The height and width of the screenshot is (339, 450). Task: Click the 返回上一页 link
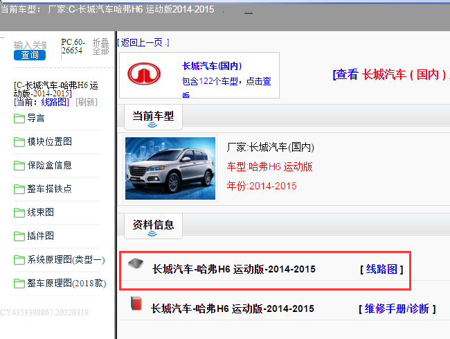click(143, 42)
